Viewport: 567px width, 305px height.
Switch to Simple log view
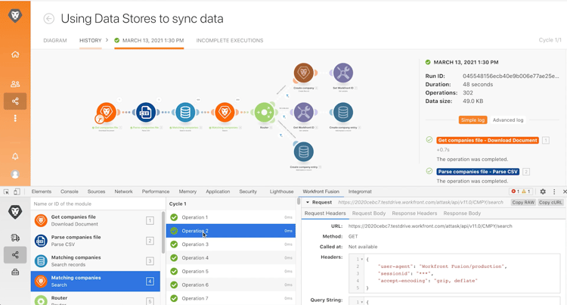pyautogui.click(x=473, y=120)
